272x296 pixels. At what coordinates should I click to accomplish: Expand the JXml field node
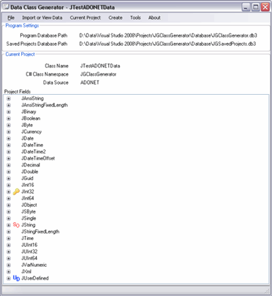9,271
